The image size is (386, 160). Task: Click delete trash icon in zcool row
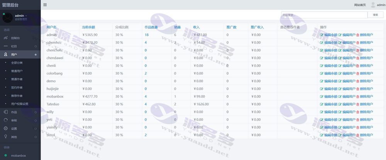click(358, 135)
